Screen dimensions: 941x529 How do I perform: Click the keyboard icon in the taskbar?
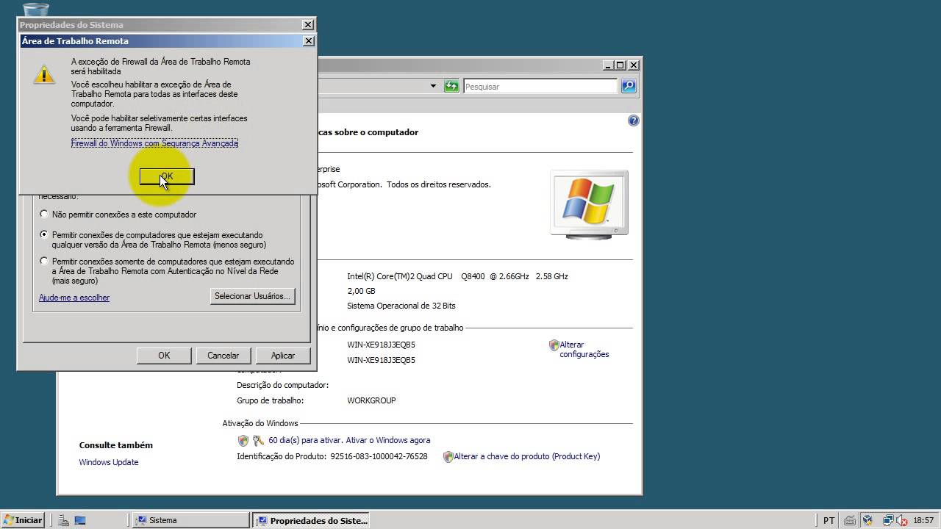tap(849, 520)
